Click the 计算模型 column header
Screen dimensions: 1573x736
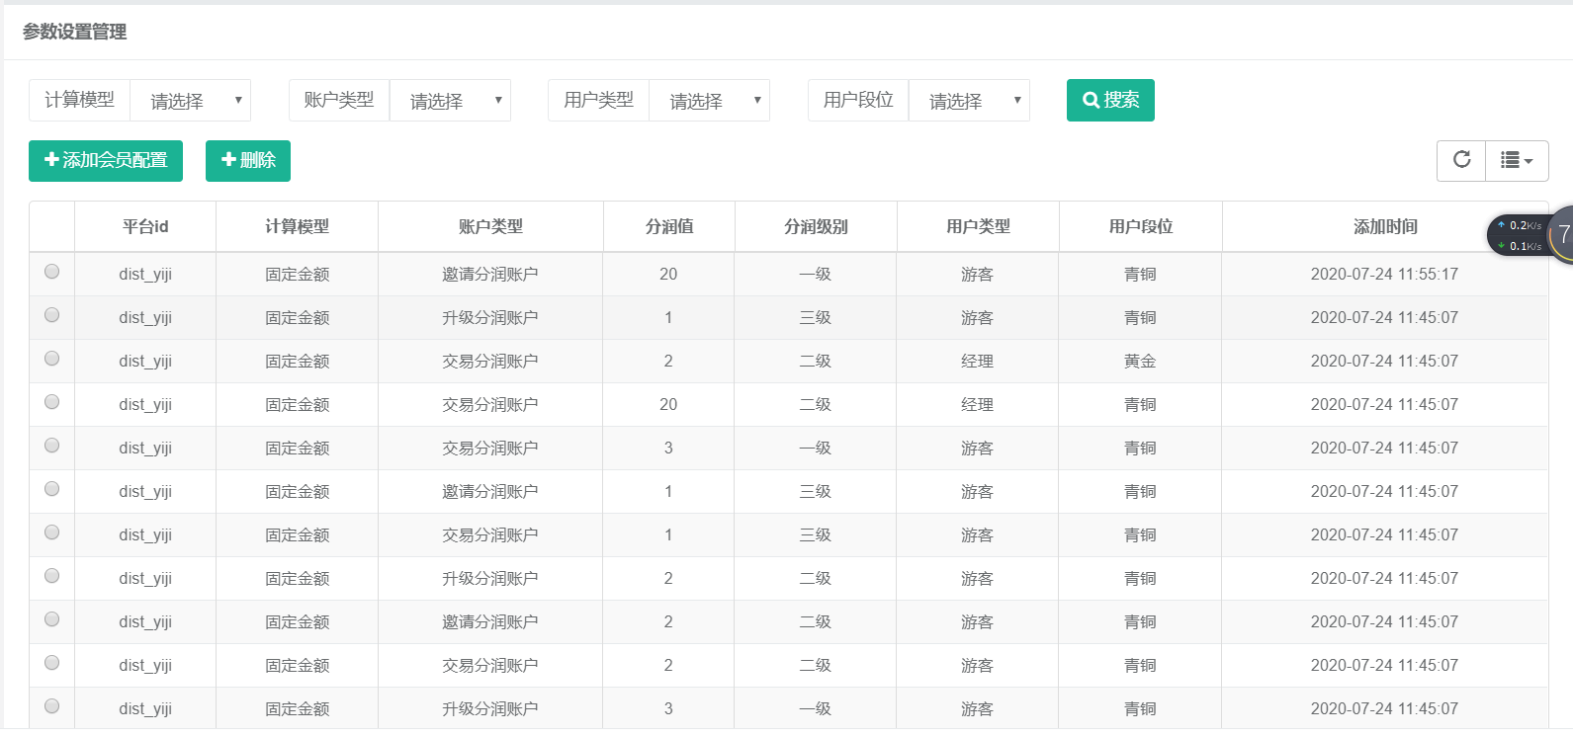coord(297,227)
